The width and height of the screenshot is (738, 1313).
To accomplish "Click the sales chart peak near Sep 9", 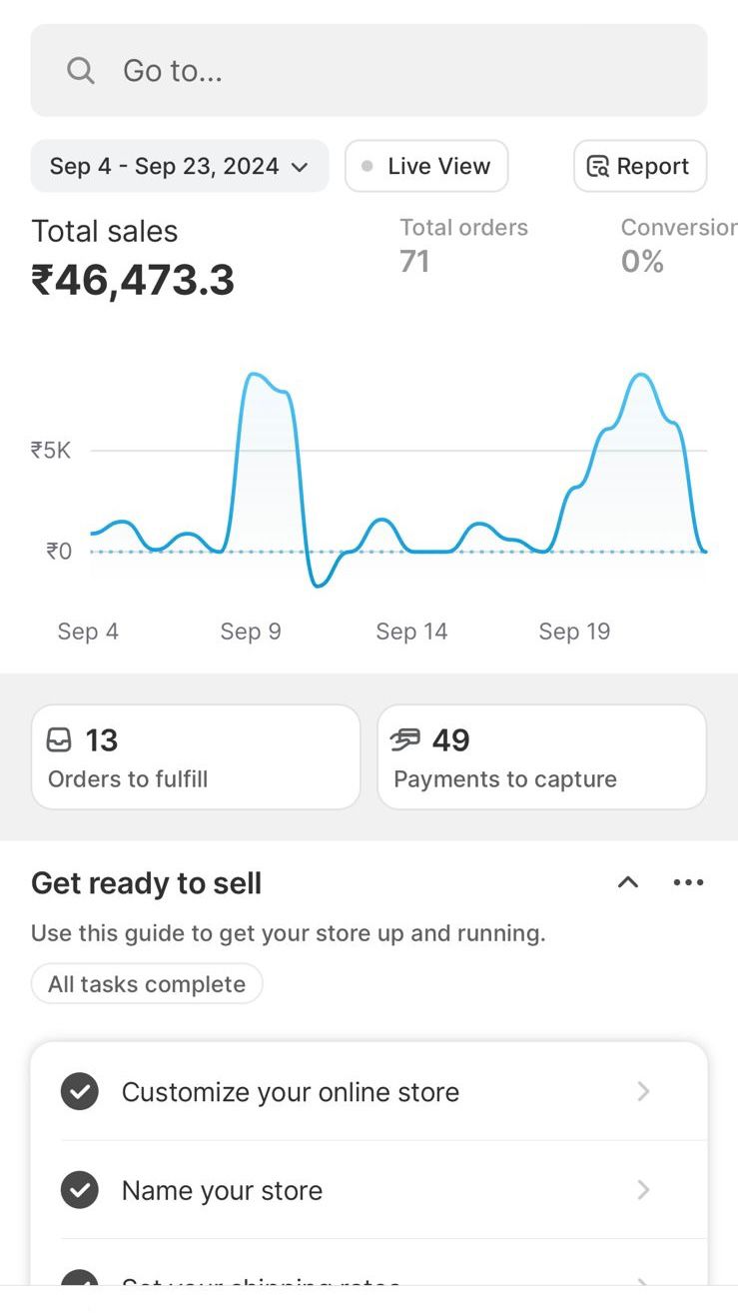I will click(x=258, y=377).
